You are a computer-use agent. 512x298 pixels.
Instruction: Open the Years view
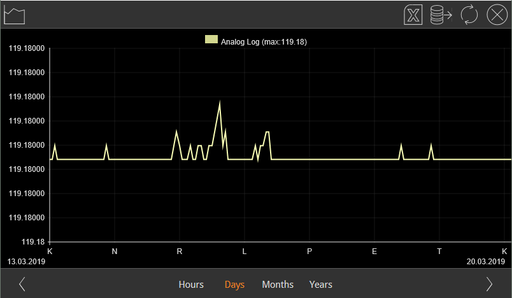(x=321, y=285)
